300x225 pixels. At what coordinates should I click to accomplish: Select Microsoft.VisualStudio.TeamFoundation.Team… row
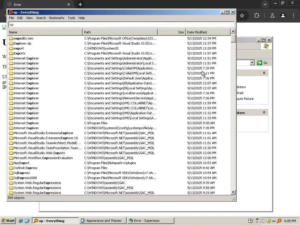coord(119,148)
